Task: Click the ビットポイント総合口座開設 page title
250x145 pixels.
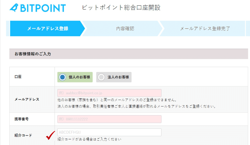Action: click(121, 8)
